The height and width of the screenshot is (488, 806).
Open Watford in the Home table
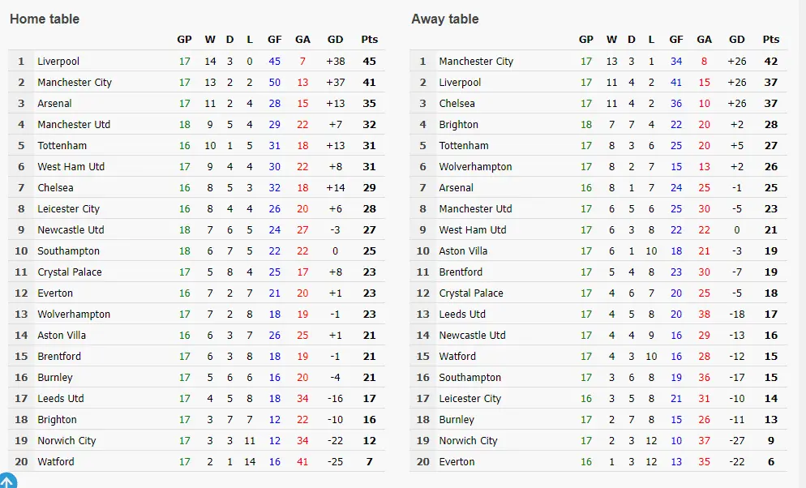tap(55, 462)
